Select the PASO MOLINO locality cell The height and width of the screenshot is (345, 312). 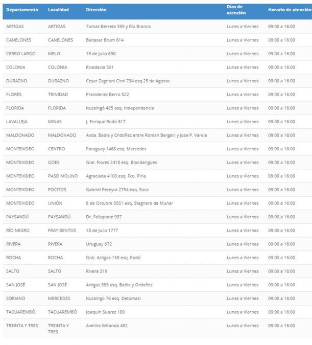point(63,176)
